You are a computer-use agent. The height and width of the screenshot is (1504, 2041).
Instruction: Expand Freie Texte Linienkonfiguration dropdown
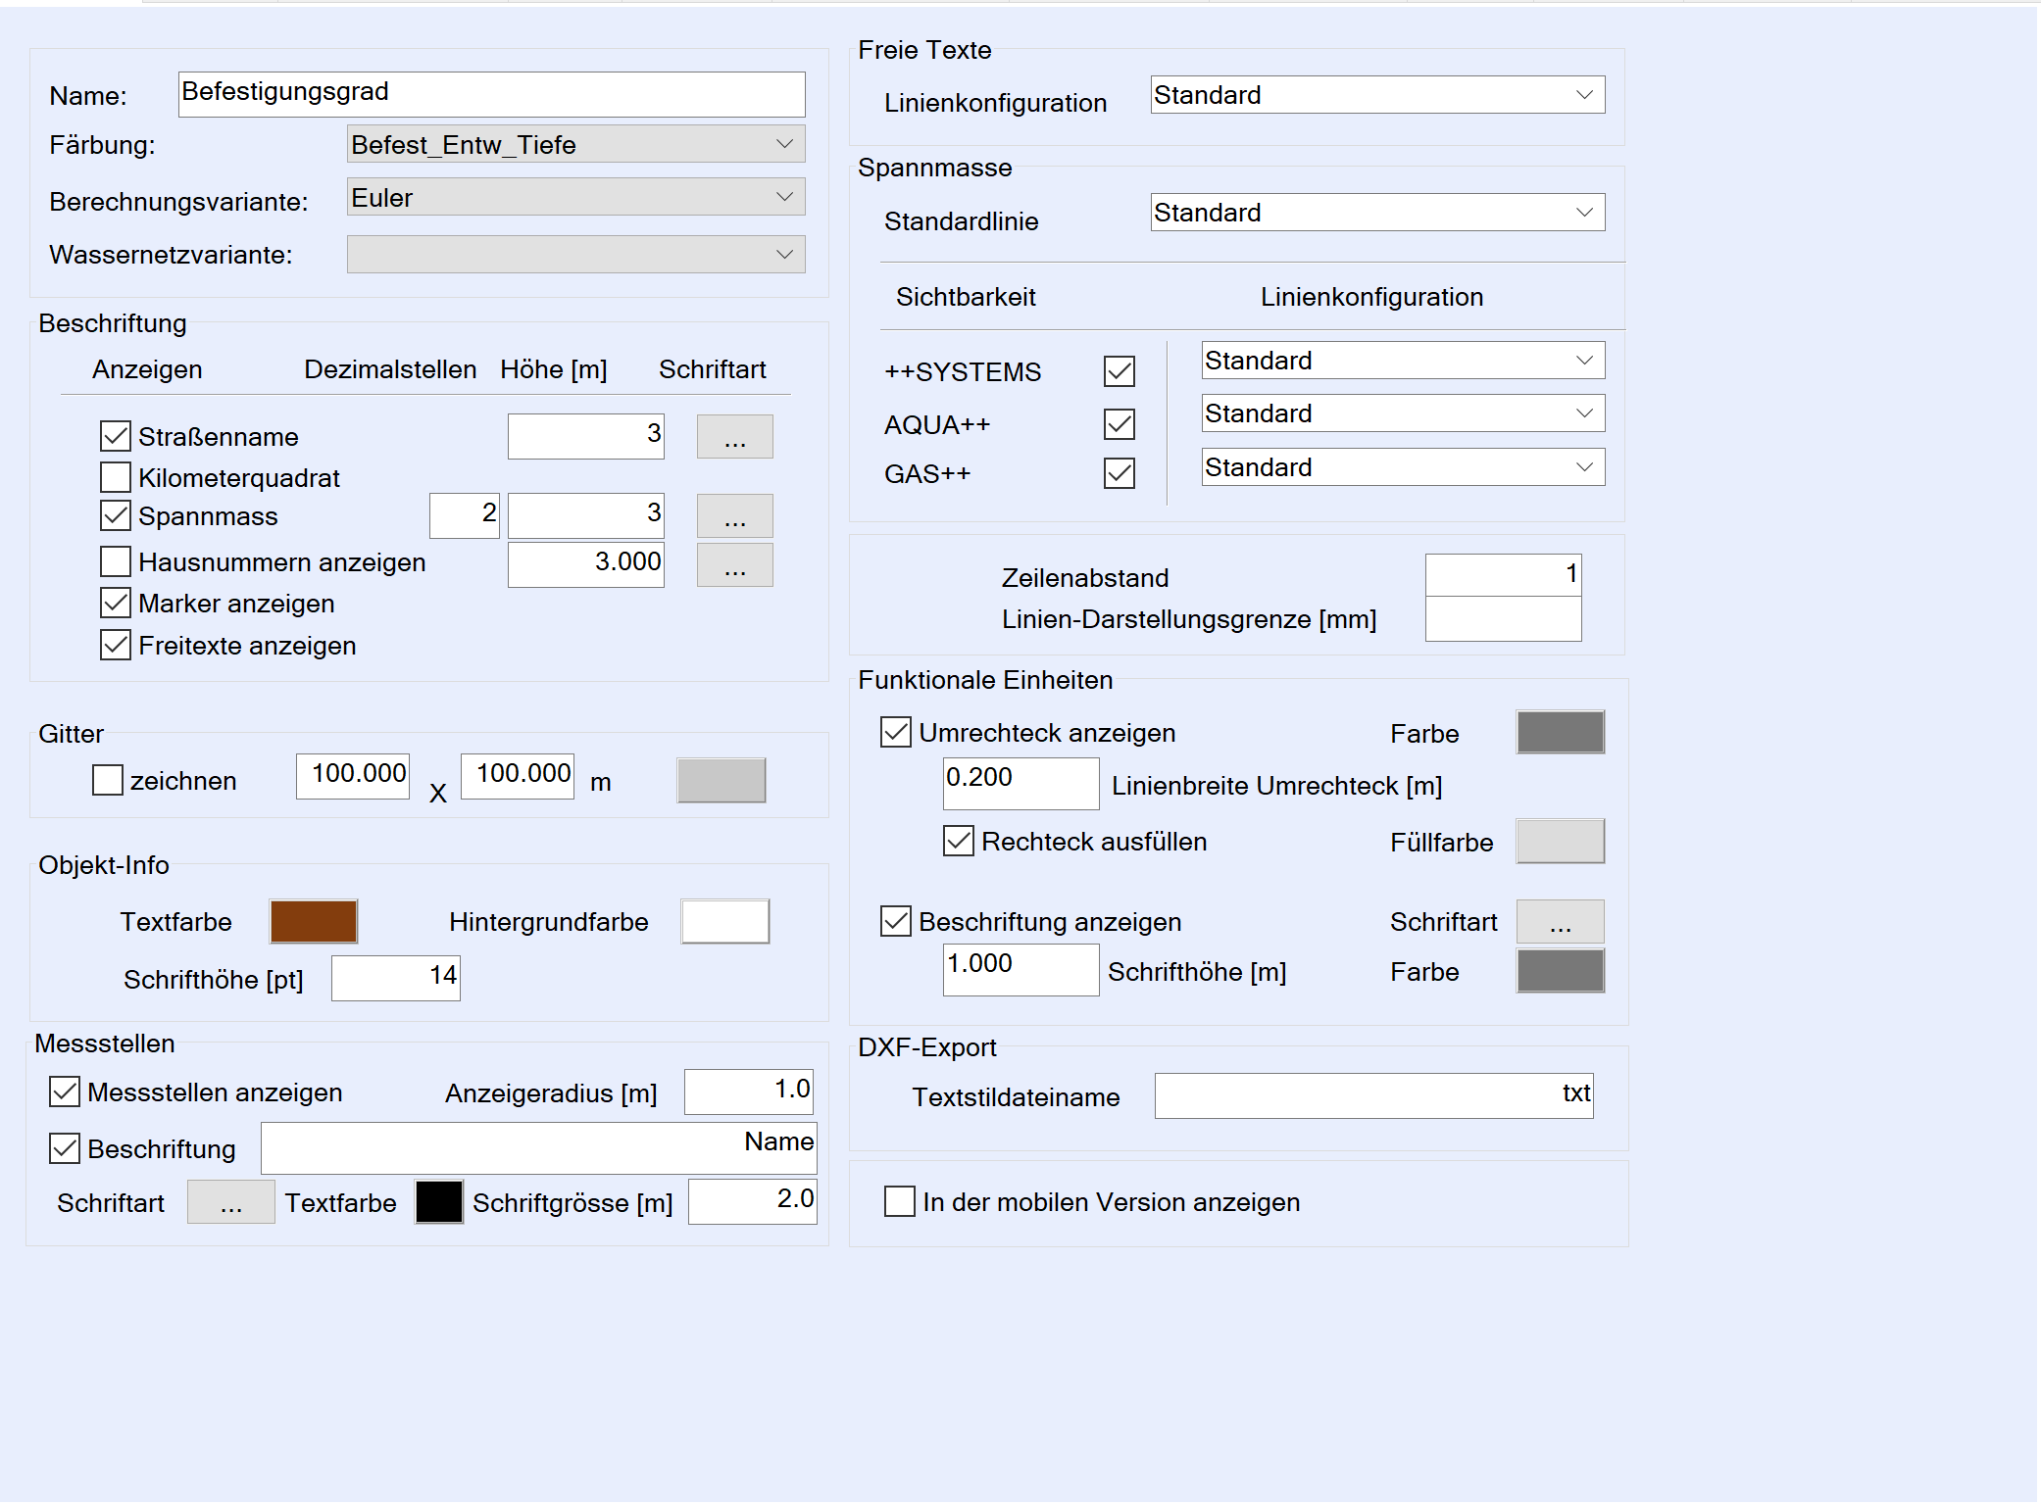1376,95
